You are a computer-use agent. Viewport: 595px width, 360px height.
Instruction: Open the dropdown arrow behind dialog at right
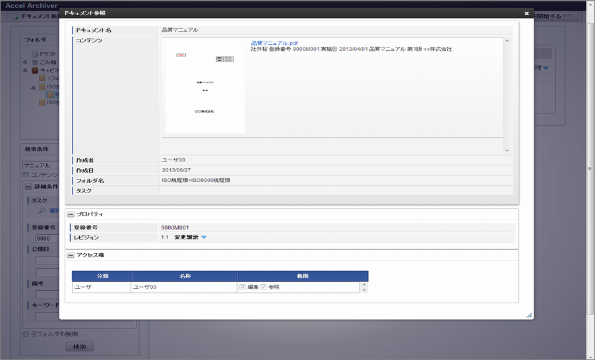546,68
